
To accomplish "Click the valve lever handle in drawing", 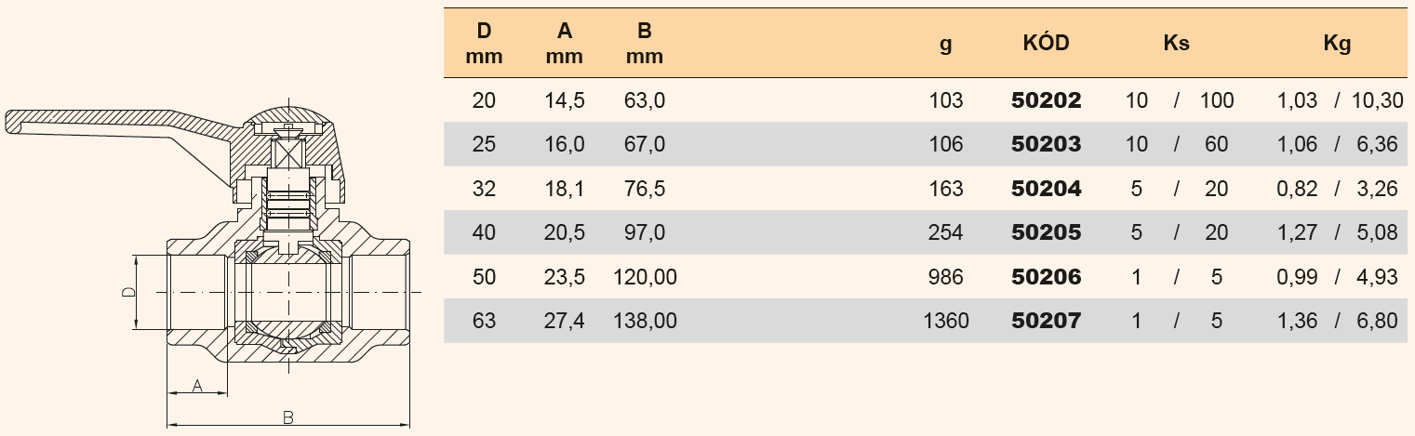I will tap(112, 126).
